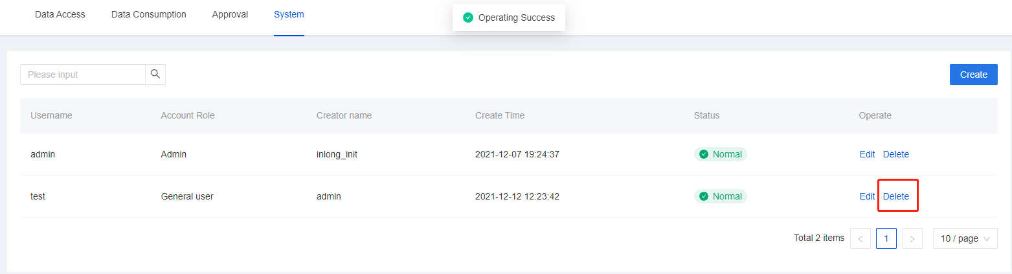Open the 10 / page dropdown
This screenshot has height=274, width=1012.
tap(965, 238)
